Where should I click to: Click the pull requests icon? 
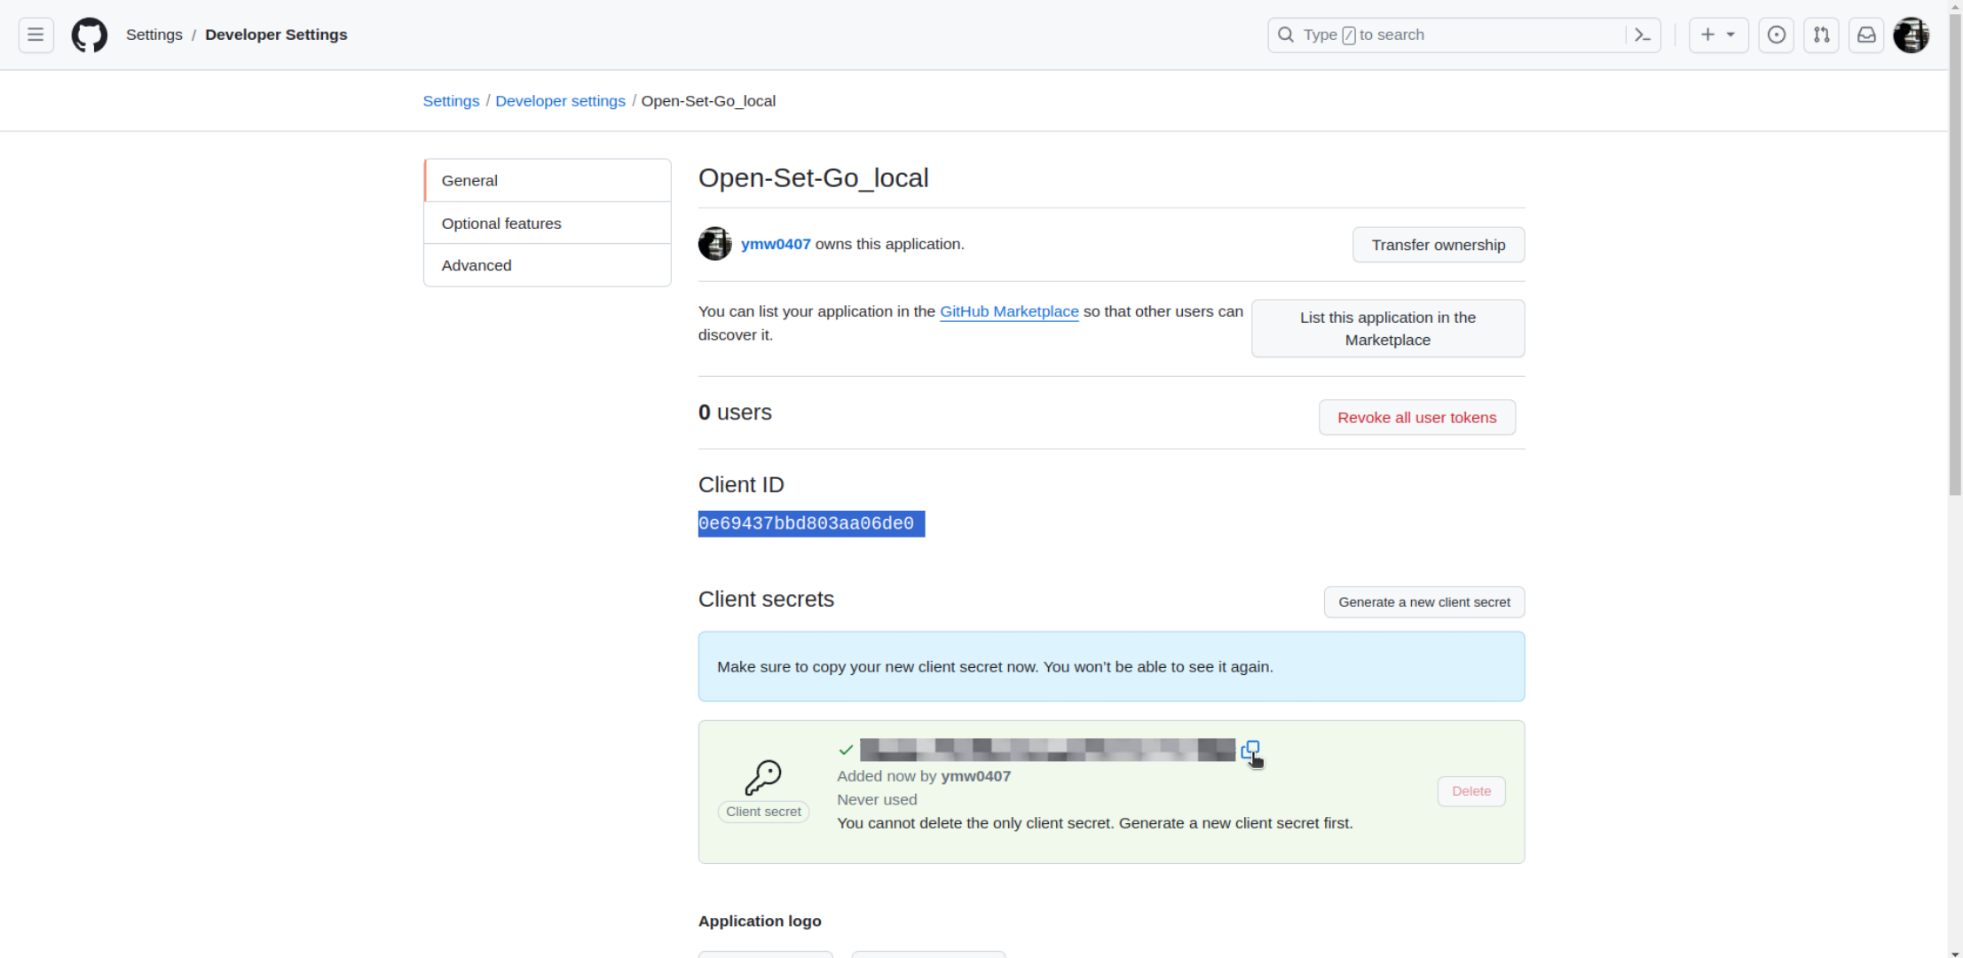(x=1823, y=34)
